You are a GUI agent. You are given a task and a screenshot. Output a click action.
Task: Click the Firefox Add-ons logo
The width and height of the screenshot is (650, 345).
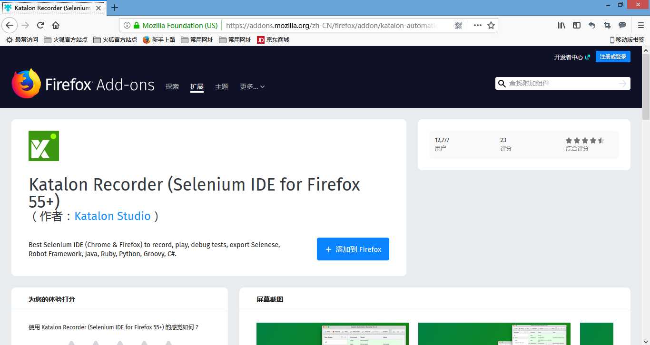pyautogui.click(x=83, y=84)
